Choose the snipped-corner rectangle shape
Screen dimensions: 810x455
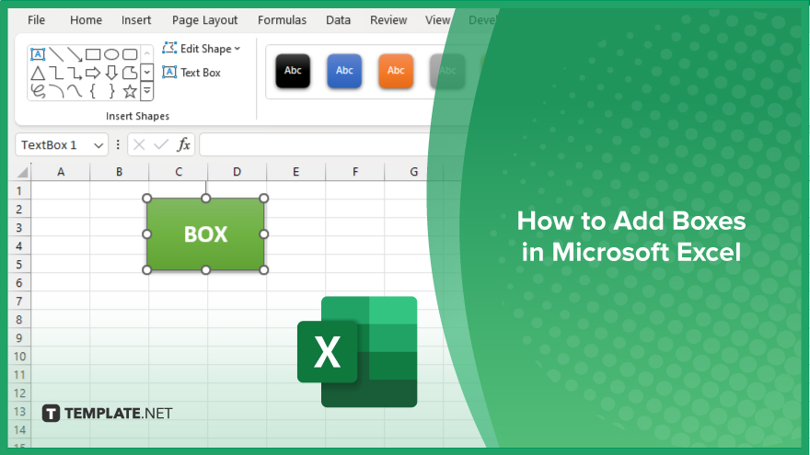(130, 73)
